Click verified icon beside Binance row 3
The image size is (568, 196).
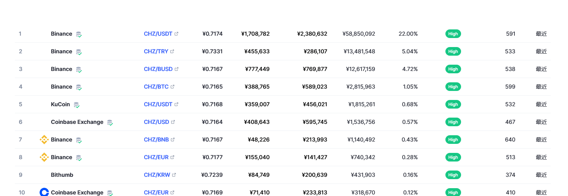pyautogui.click(x=79, y=69)
